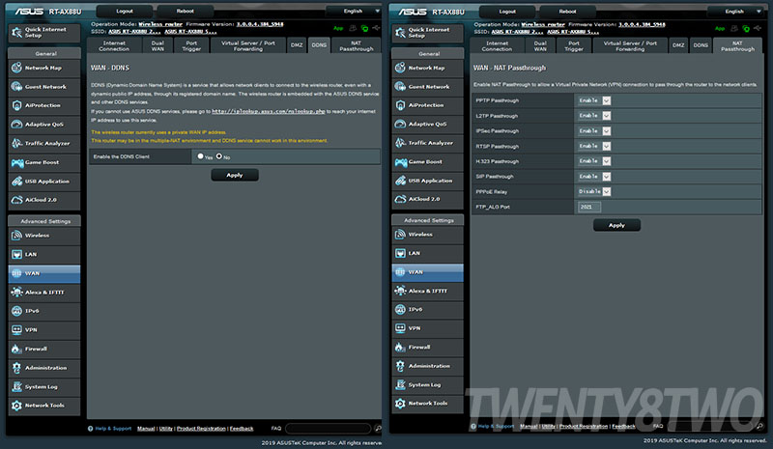Switch to Internet Connection tab in left window

pyautogui.click(x=114, y=45)
